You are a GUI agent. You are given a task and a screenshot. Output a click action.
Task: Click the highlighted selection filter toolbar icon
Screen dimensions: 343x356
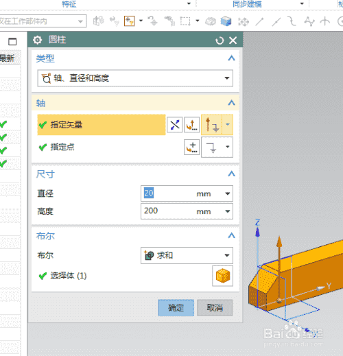(129, 21)
